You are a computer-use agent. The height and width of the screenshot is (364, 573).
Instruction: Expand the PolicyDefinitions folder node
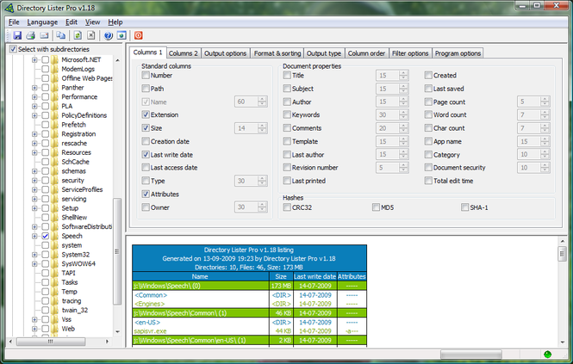tap(34, 115)
